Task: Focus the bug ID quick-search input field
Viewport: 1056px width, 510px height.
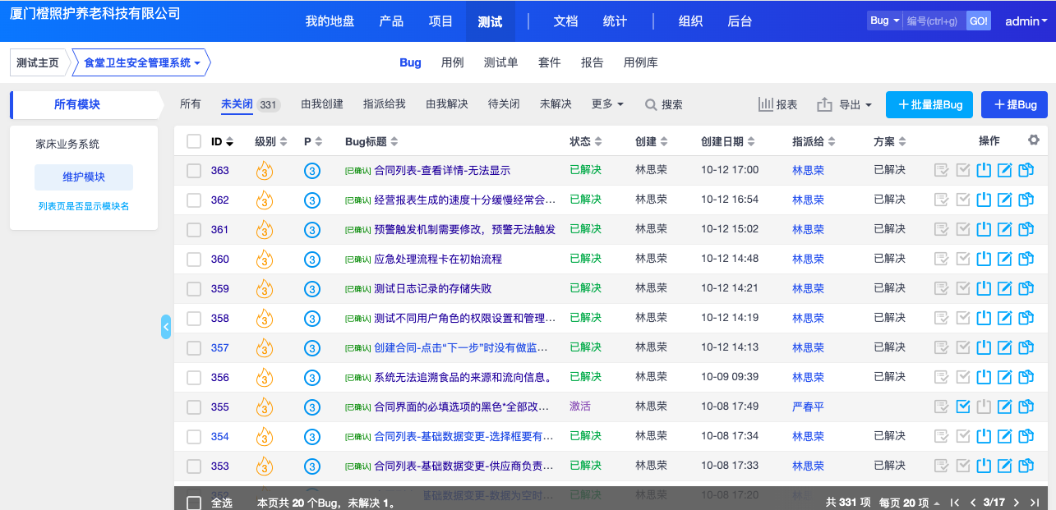Action: 934,21
